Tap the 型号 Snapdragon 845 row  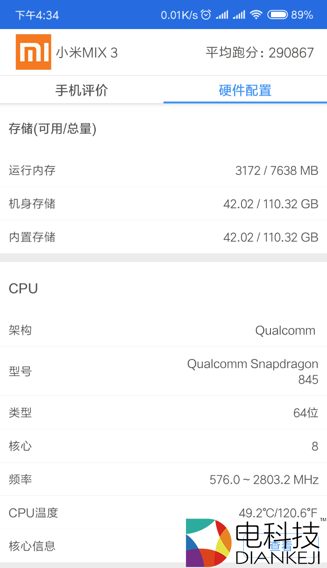click(x=163, y=371)
